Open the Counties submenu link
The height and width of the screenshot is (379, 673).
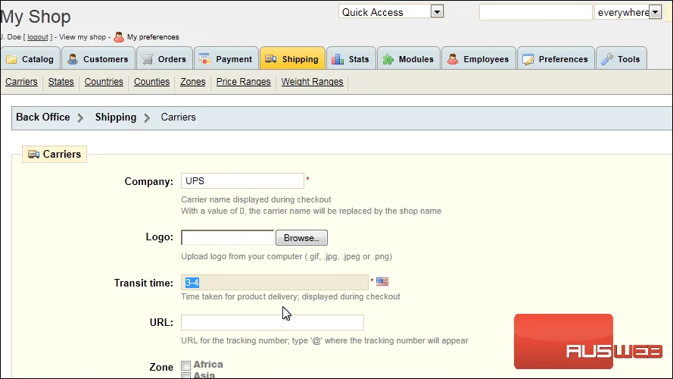click(151, 82)
